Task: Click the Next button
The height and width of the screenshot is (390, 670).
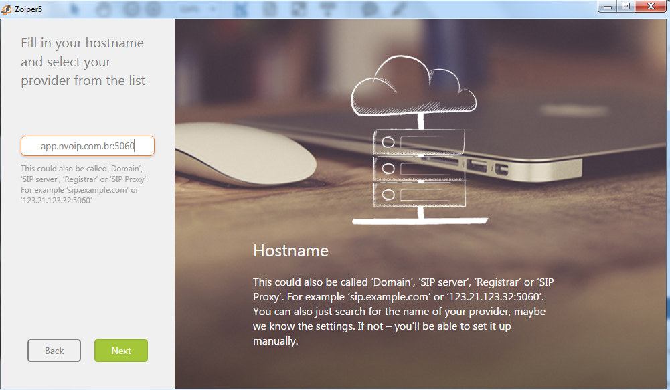Action: [121, 351]
